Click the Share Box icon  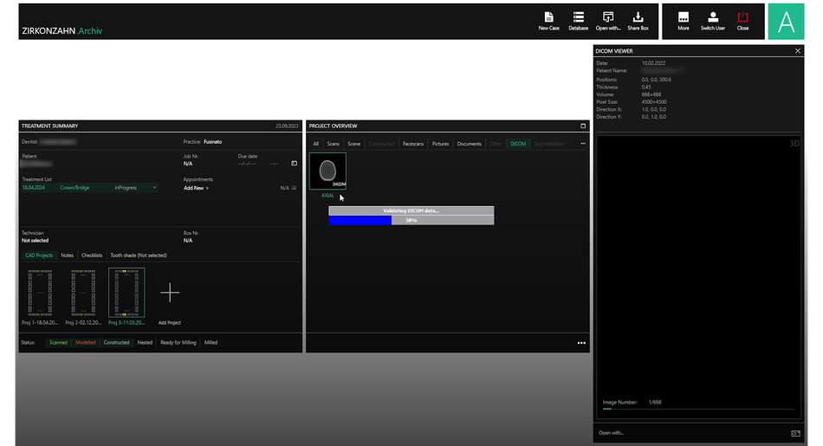point(638,21)
